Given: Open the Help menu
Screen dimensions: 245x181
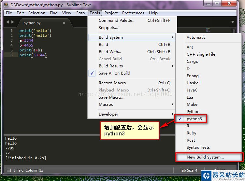Looking at the screenshot, I should (x=153, y=13).
